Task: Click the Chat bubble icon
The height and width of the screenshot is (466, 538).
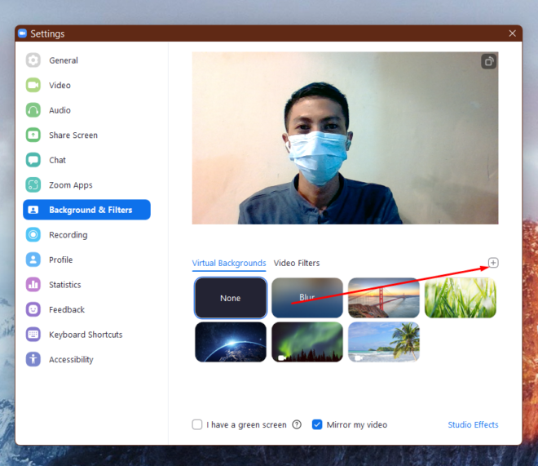Action: point(33,160)
